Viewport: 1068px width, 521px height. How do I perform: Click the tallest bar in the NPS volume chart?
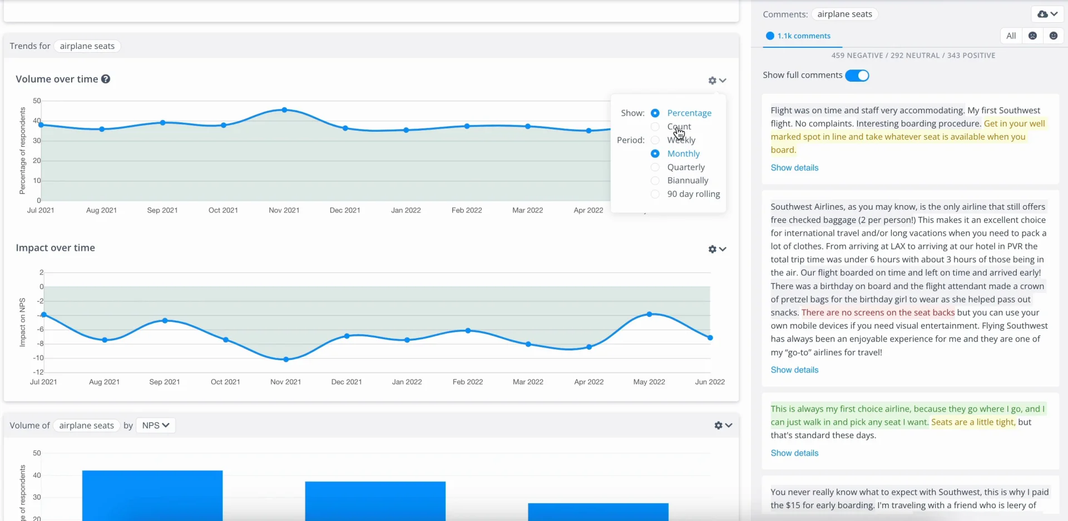pos(152,496)
